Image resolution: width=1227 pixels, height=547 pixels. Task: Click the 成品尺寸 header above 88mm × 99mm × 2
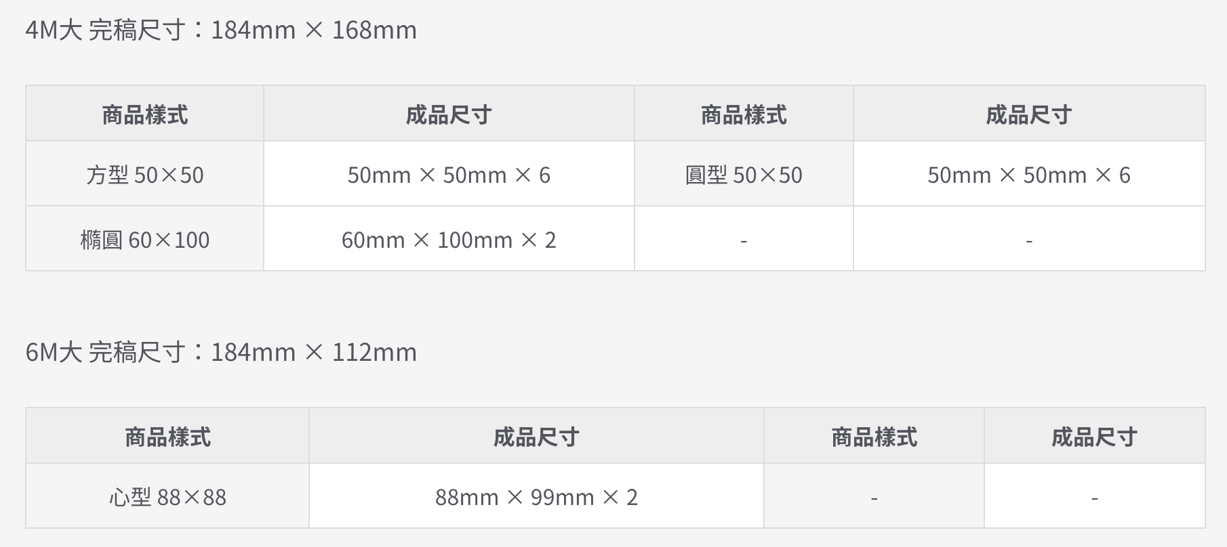(x=536, y=437)
